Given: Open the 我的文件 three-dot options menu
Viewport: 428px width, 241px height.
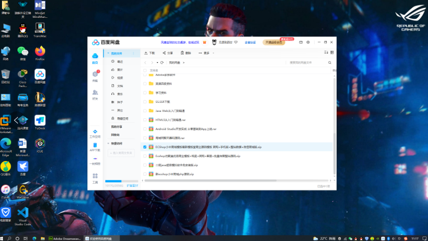Looking at the screenshot, I should (134, 53).
